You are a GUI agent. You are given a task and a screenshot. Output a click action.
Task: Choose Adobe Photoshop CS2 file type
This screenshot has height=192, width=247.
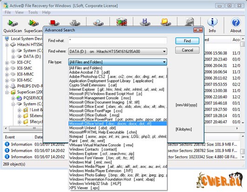(118, 77)
